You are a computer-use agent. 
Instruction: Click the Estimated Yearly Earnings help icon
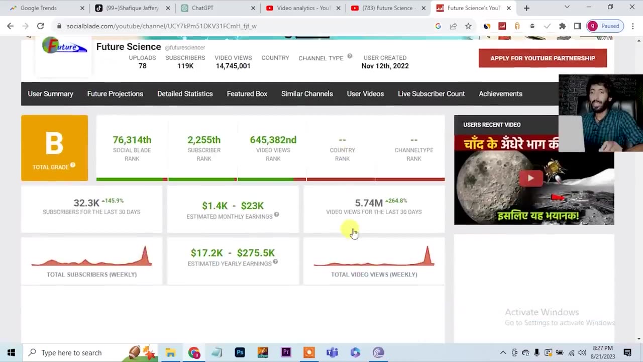click(x=275, y=262)
